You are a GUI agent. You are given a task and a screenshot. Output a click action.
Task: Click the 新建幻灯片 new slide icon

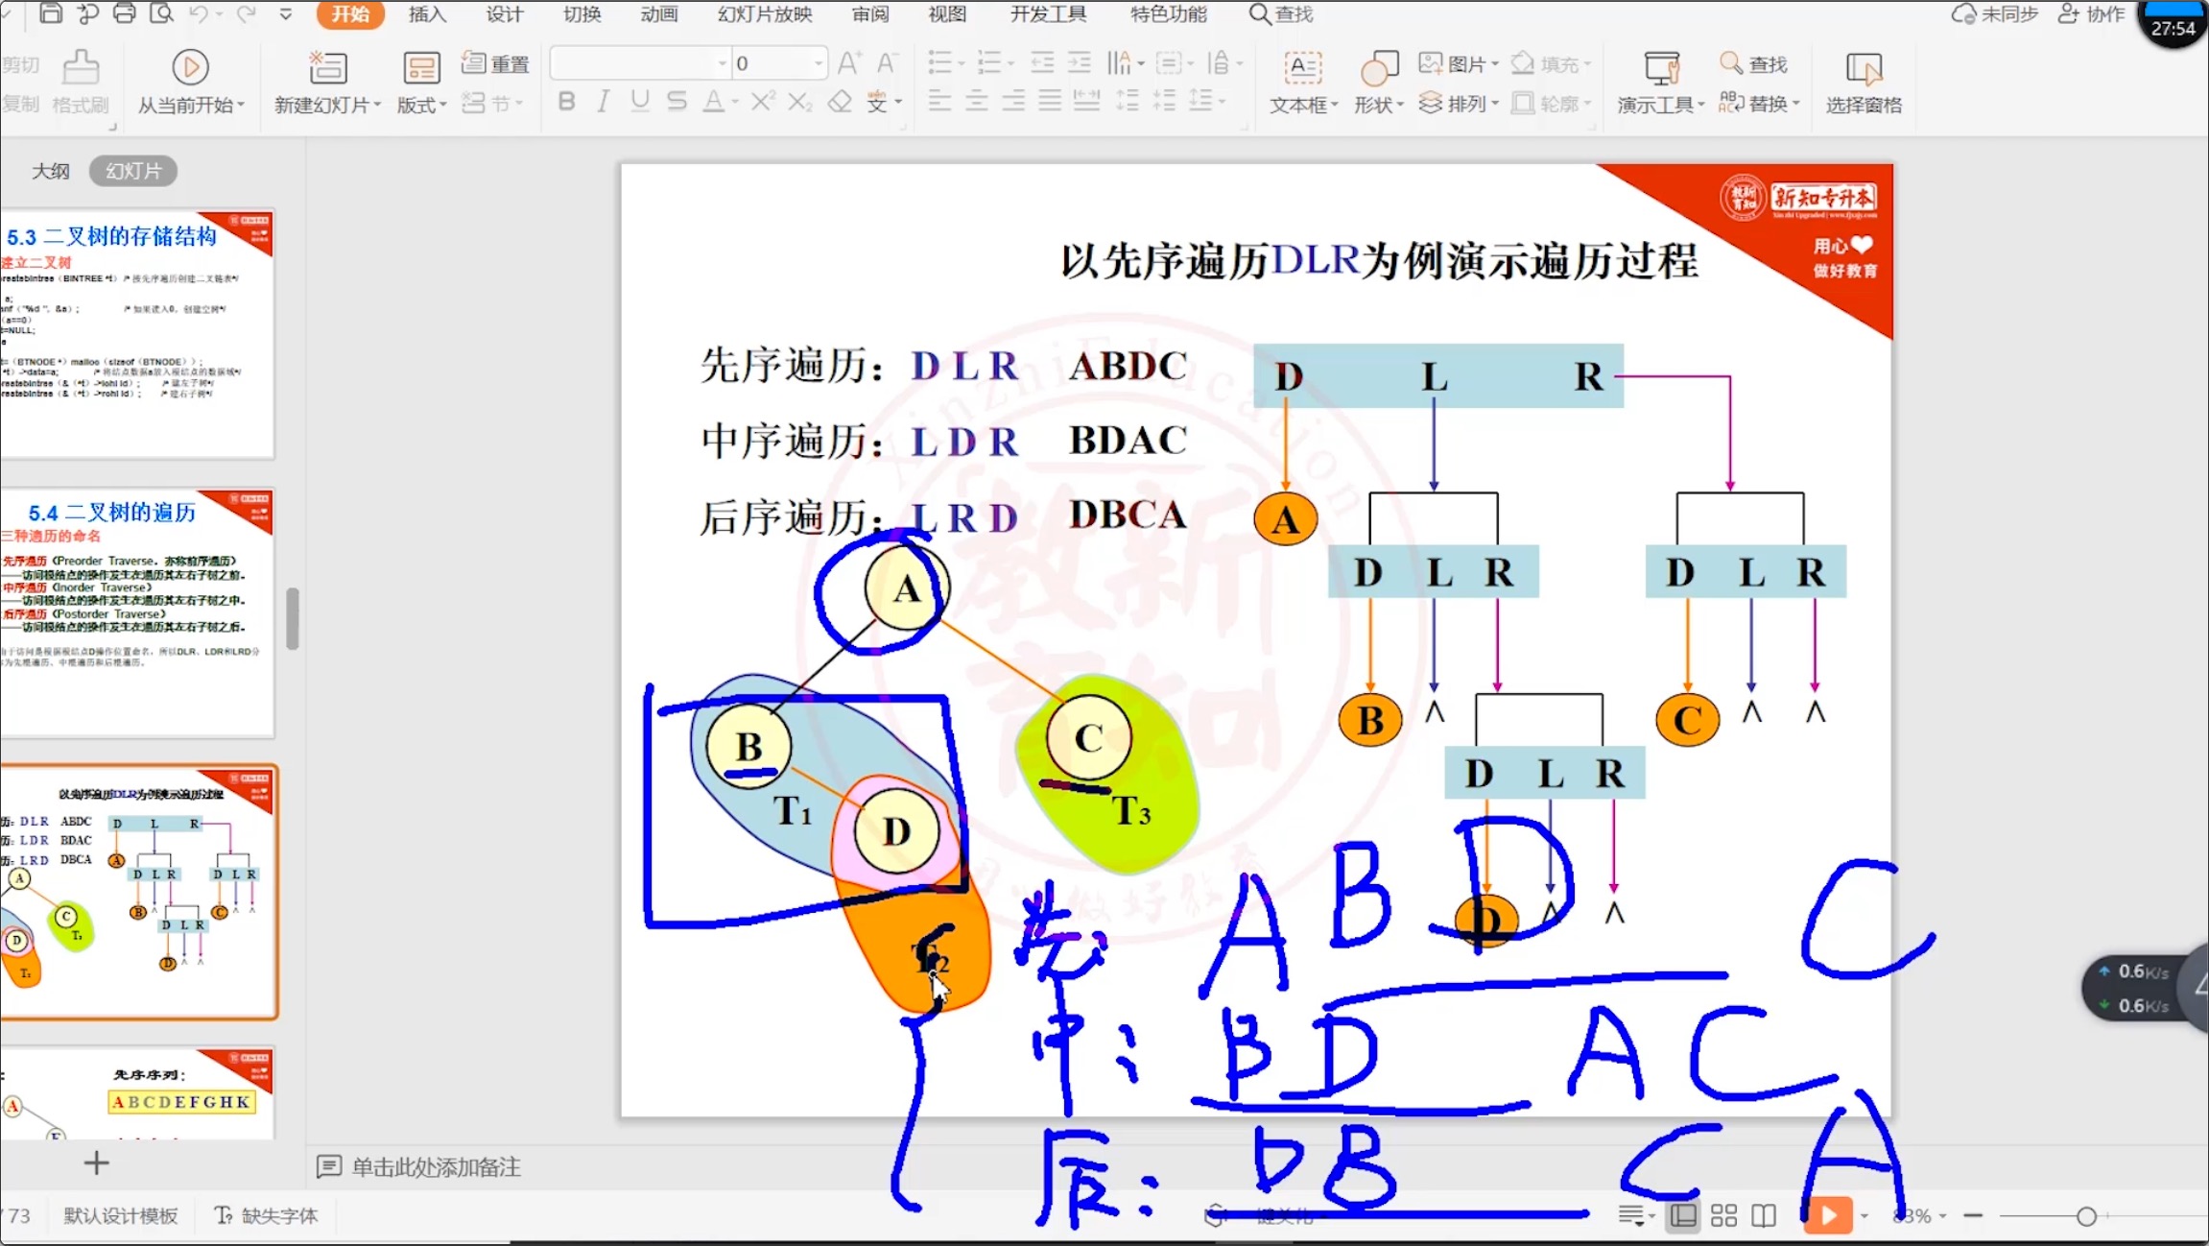(327, 67)
